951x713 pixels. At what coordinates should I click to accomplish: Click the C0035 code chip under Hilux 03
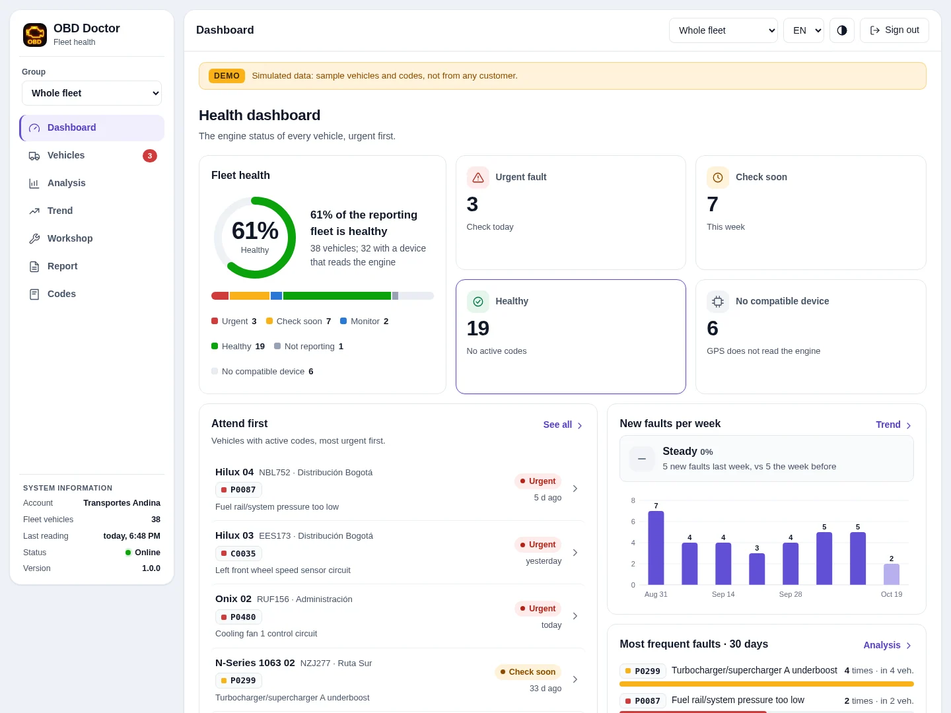click(x=238, y=554)
